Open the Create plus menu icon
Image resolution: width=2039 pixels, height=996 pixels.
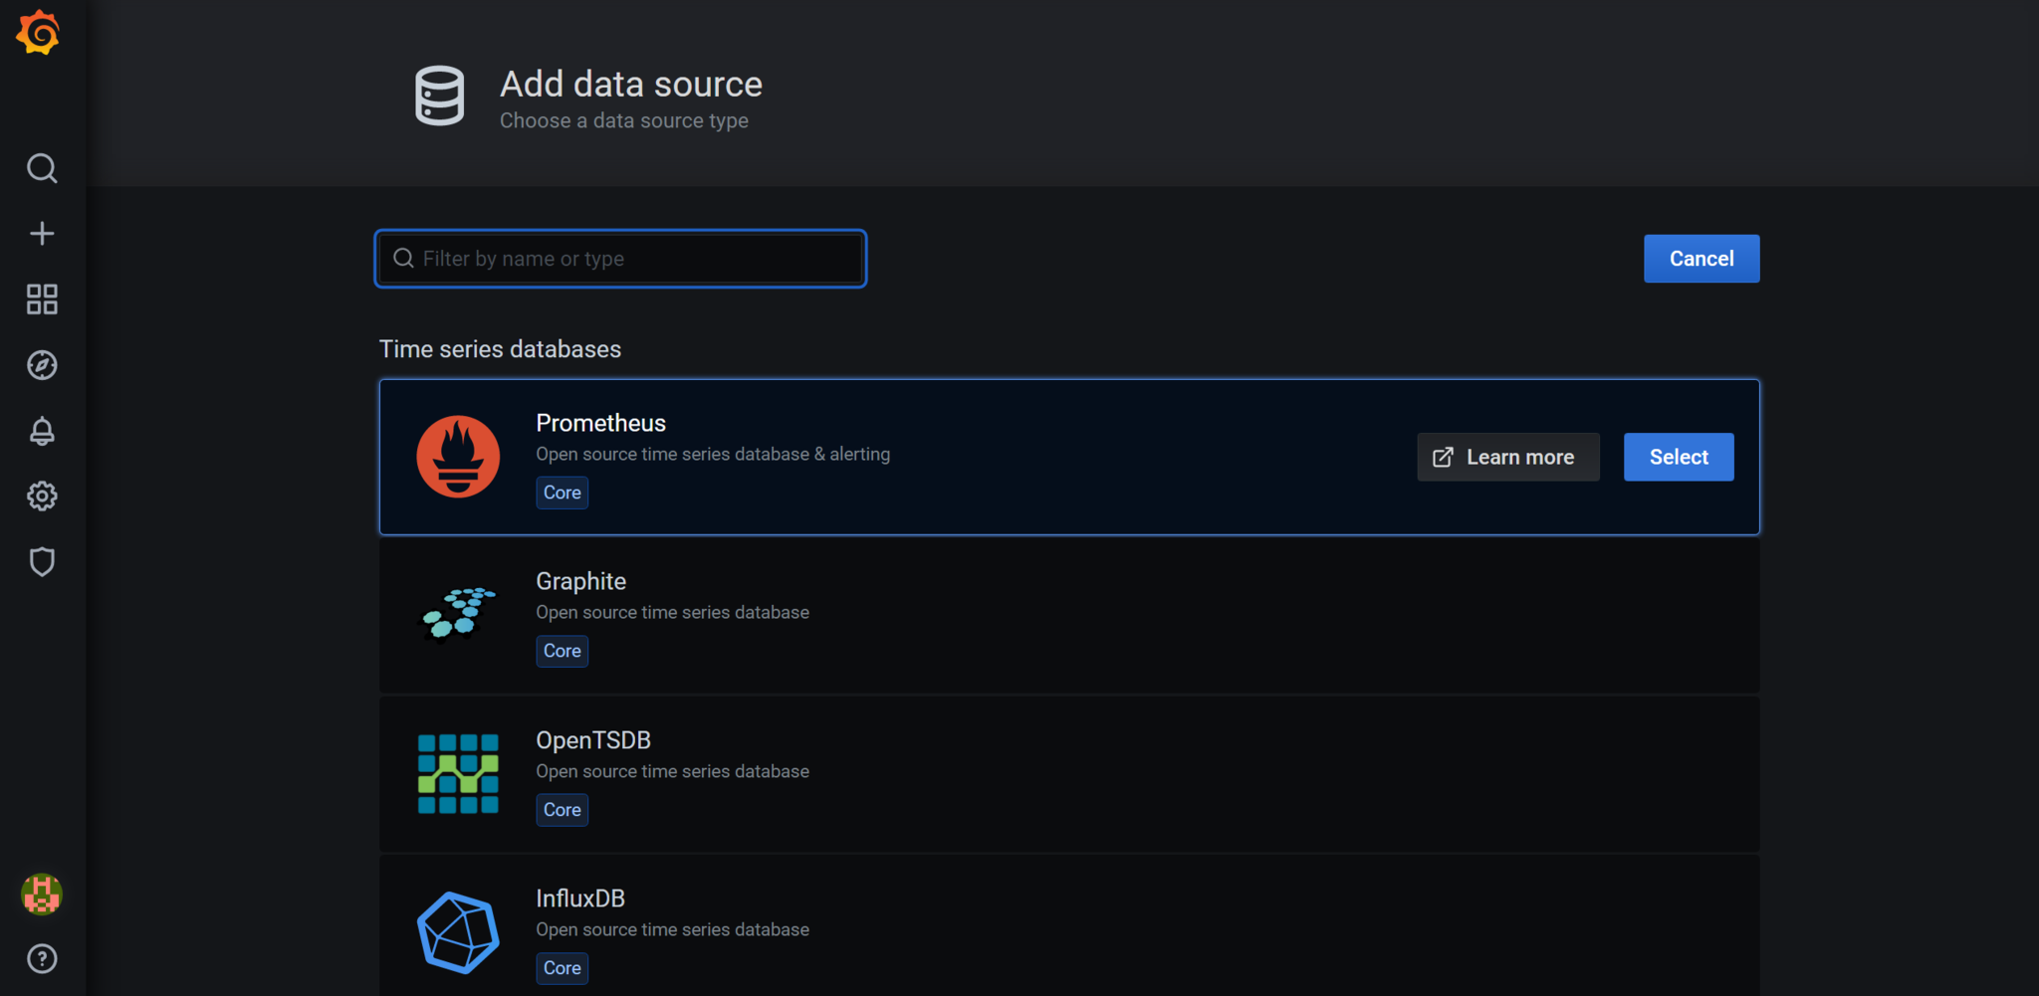pyautogui.click(x=42, y=234)
